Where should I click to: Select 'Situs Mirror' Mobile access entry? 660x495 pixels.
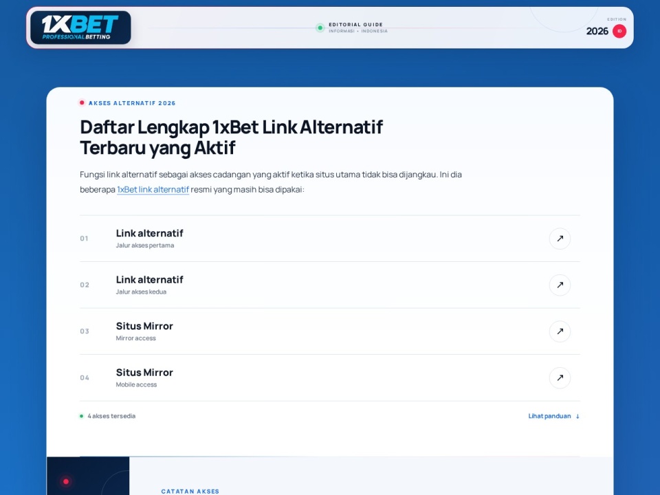329,378
